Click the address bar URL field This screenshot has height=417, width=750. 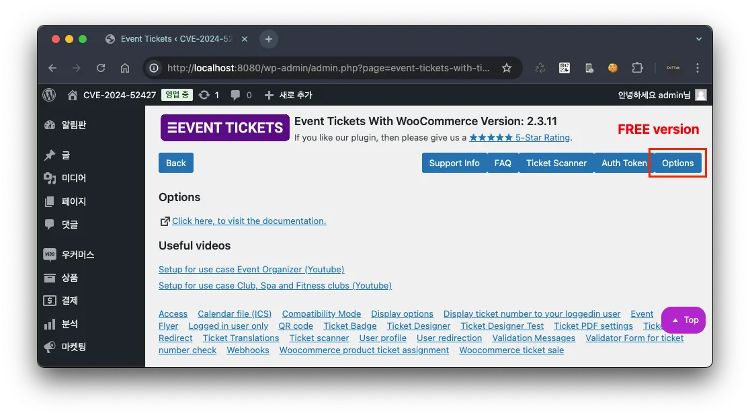[x=328, y=68]
